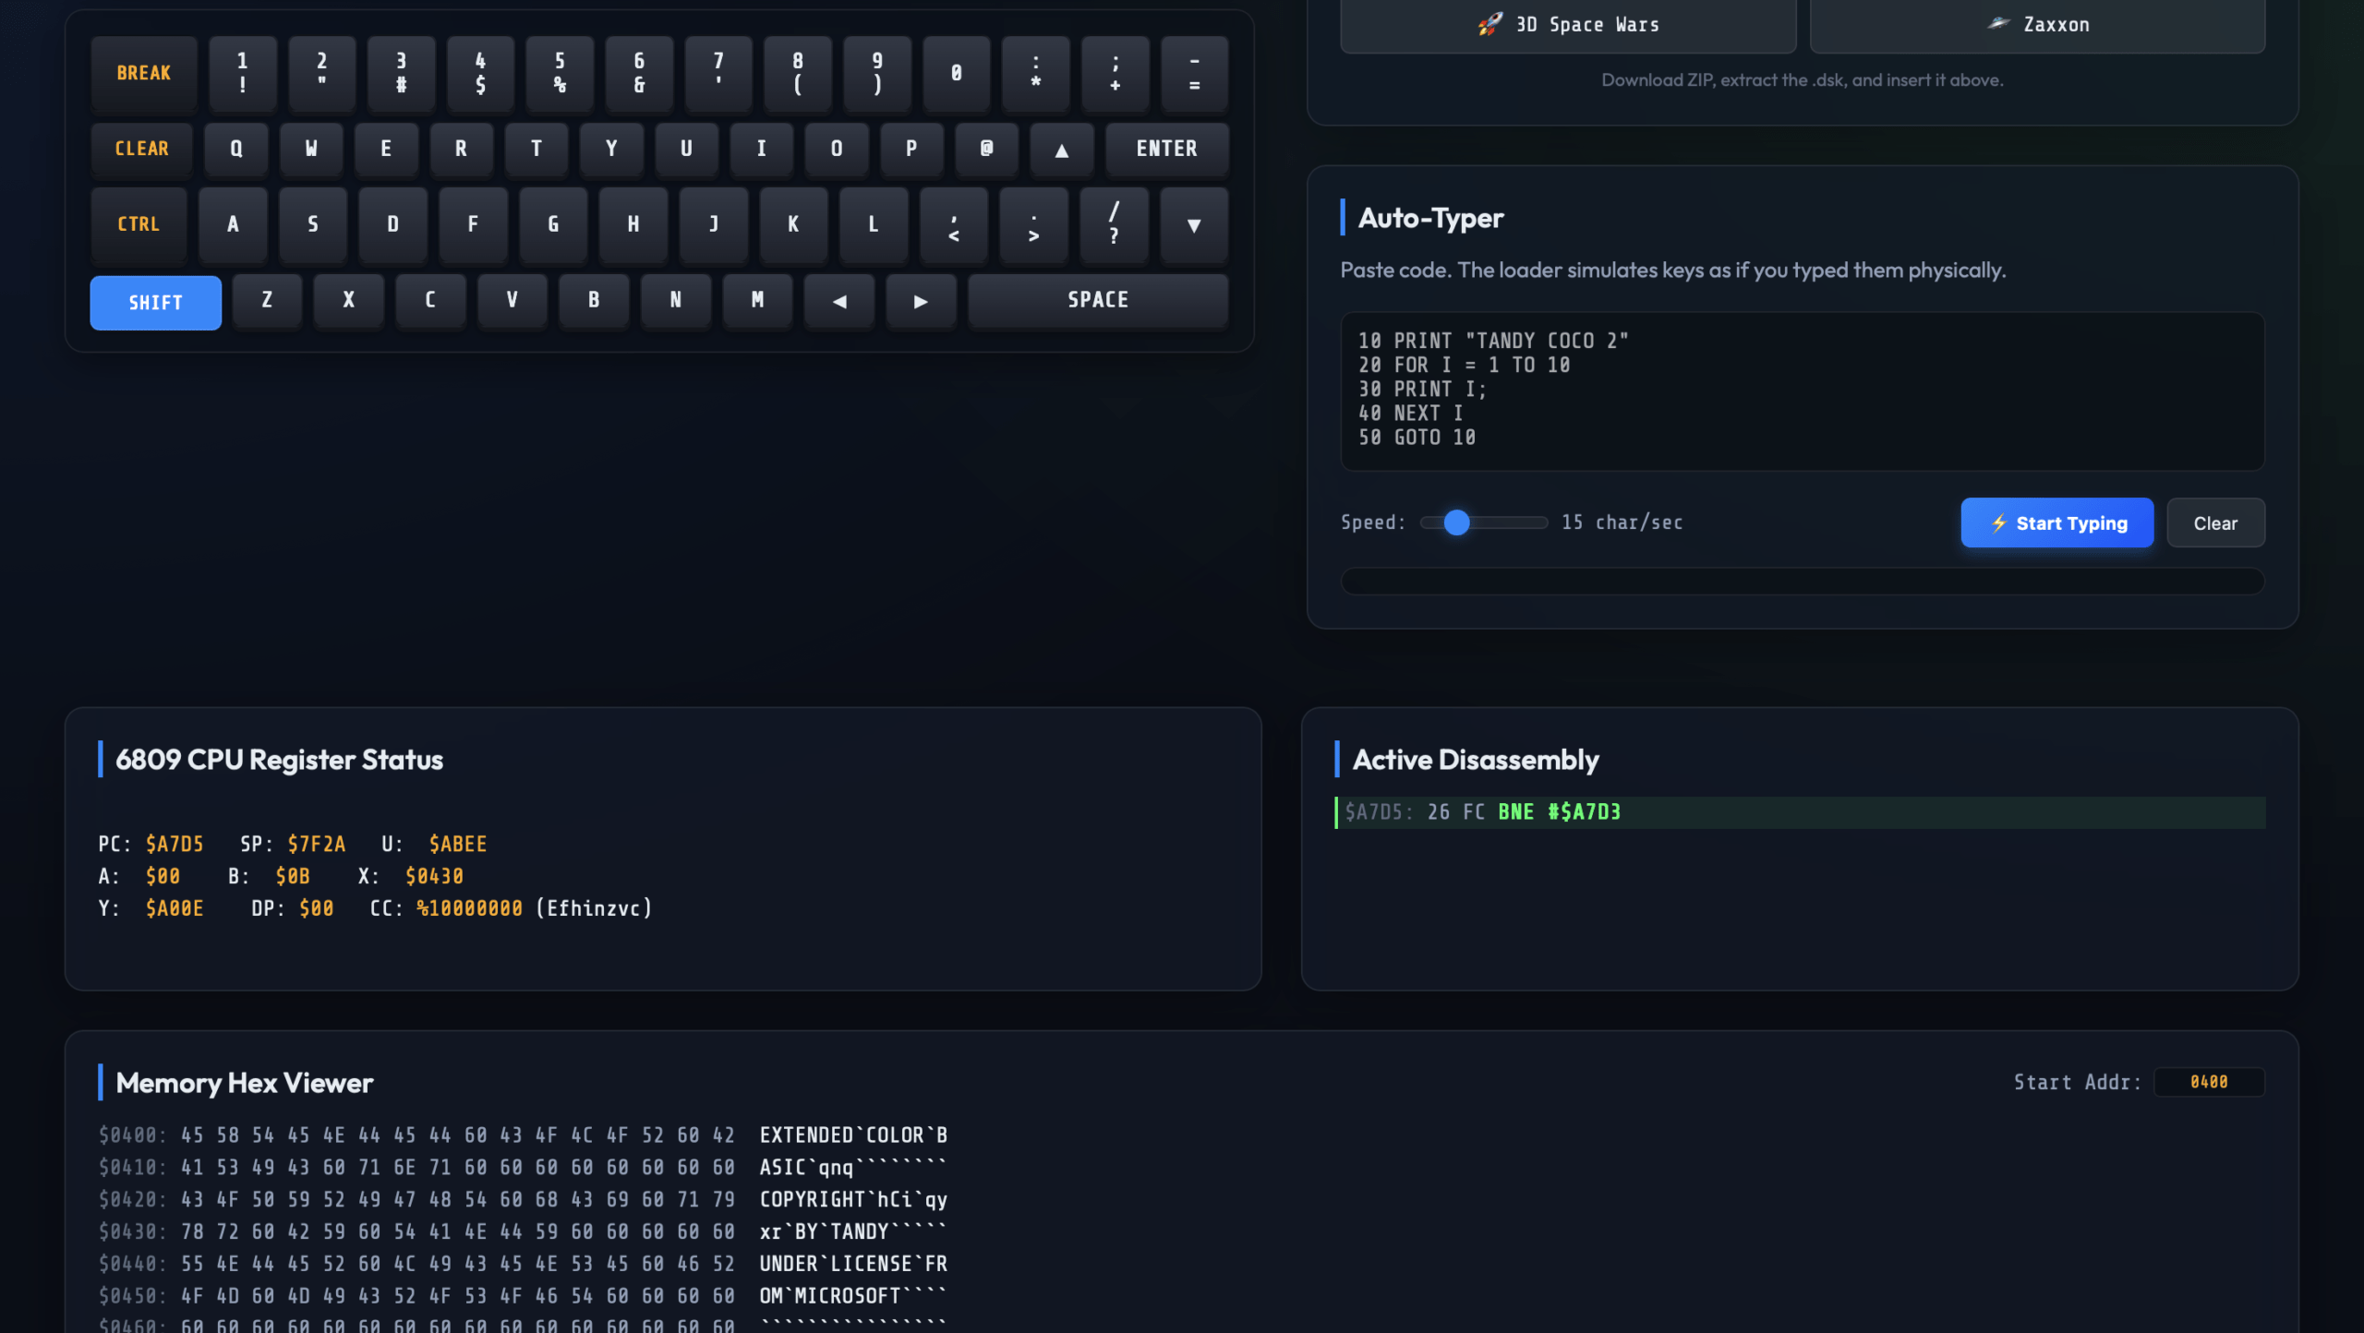Image resolution: width=2364 pixels, height=1333 pixels.
Task: Select the $A7D5 BNE disassembly line
Action: [1800, 812]
